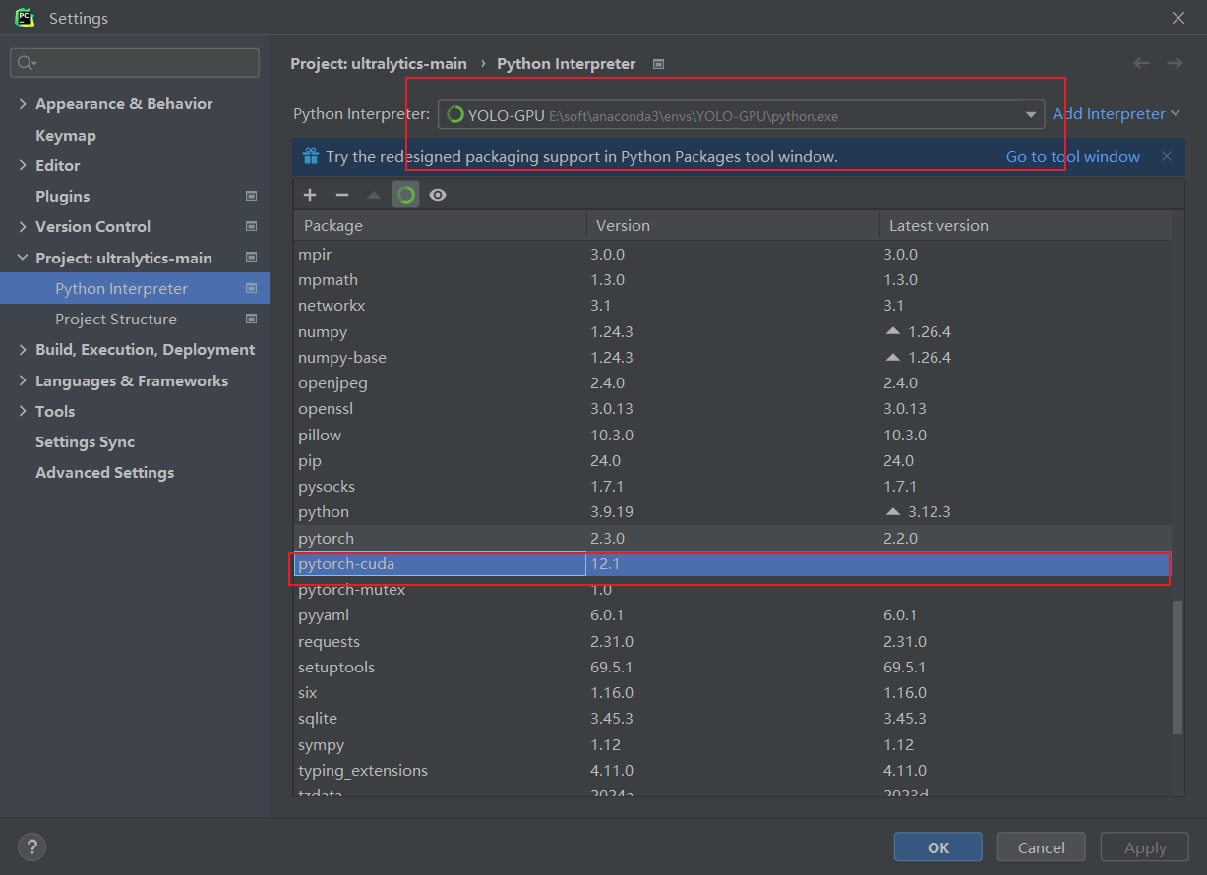Screen dimensions: 1207x875
Task: Select the sympy package row
Action: click(x=733, y=744)
